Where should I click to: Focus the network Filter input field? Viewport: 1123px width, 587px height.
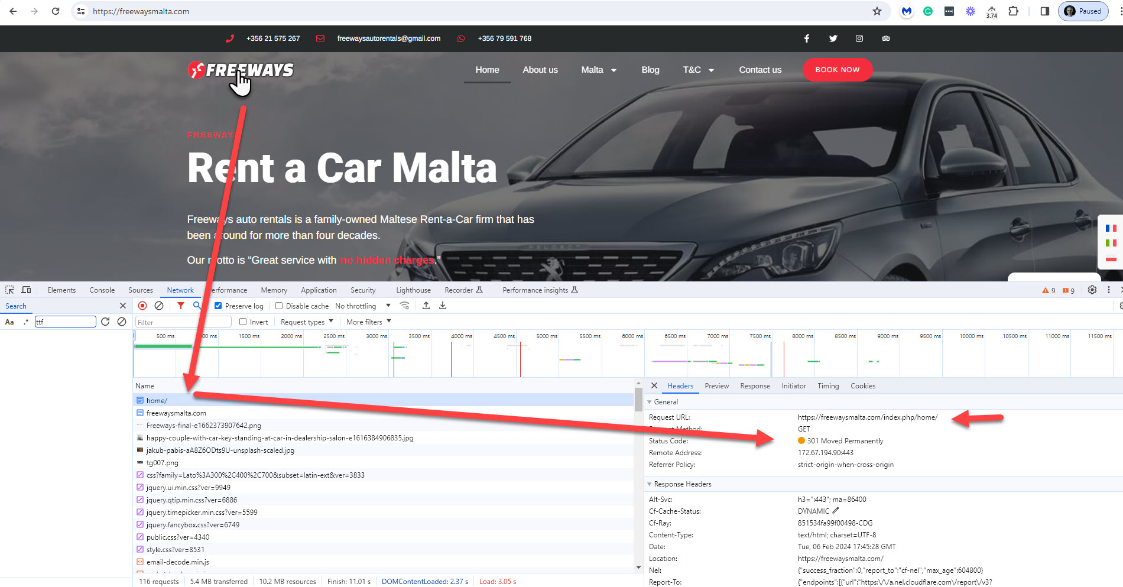[183, 322]
